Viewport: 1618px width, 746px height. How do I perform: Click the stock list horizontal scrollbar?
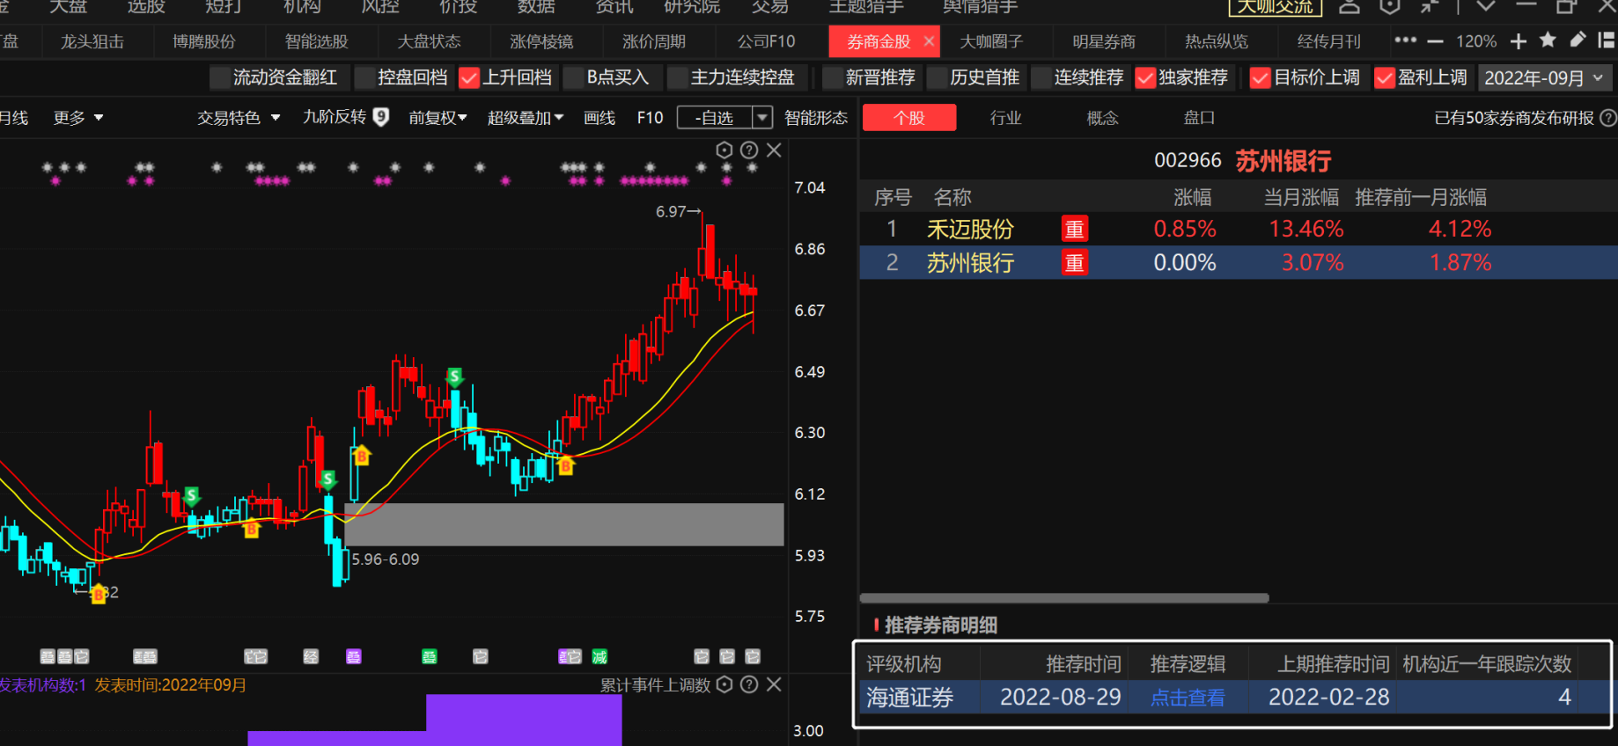pos(1065,598)
